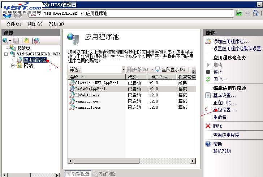Click 删除 action
The width and height of the screenshot is (263, 177).
[217, 126]
